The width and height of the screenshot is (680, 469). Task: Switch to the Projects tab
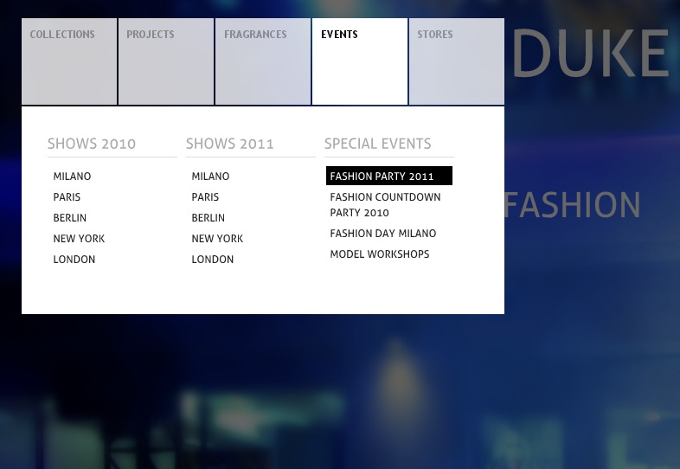166,61
